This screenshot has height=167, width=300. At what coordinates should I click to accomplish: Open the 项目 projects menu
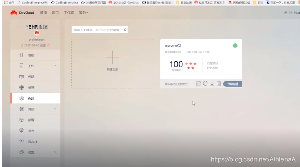[x=55, y=12]
